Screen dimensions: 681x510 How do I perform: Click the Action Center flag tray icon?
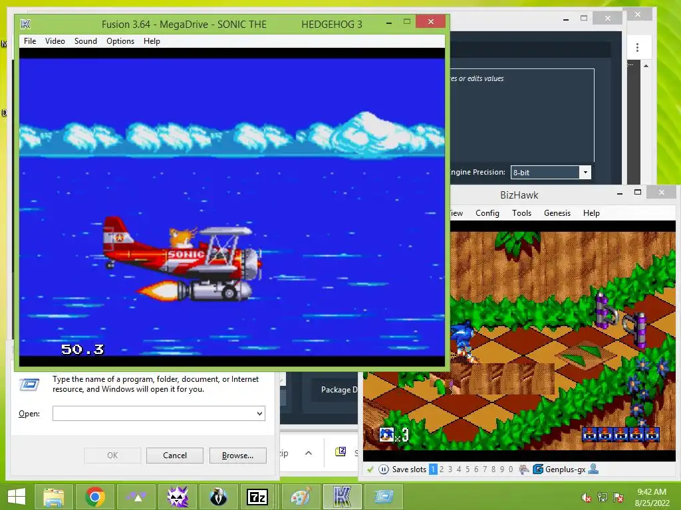click(x=618, y=497)
